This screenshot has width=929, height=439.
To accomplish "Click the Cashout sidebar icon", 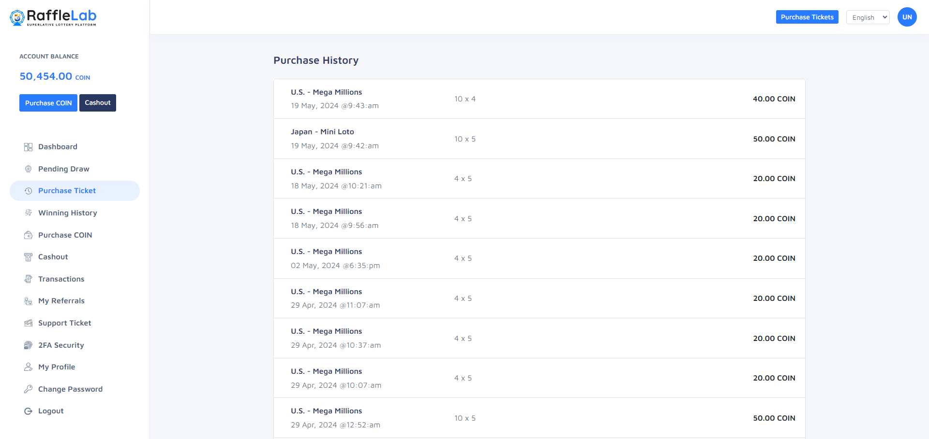I will [x=28, y=257].
